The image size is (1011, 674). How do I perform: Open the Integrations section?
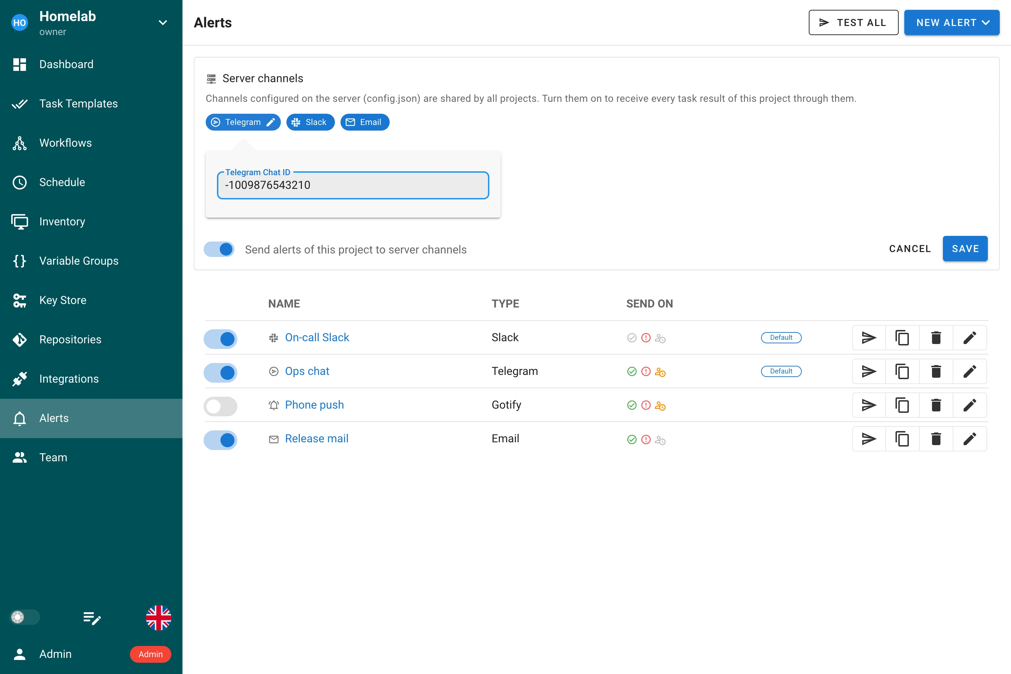(91, 379)
